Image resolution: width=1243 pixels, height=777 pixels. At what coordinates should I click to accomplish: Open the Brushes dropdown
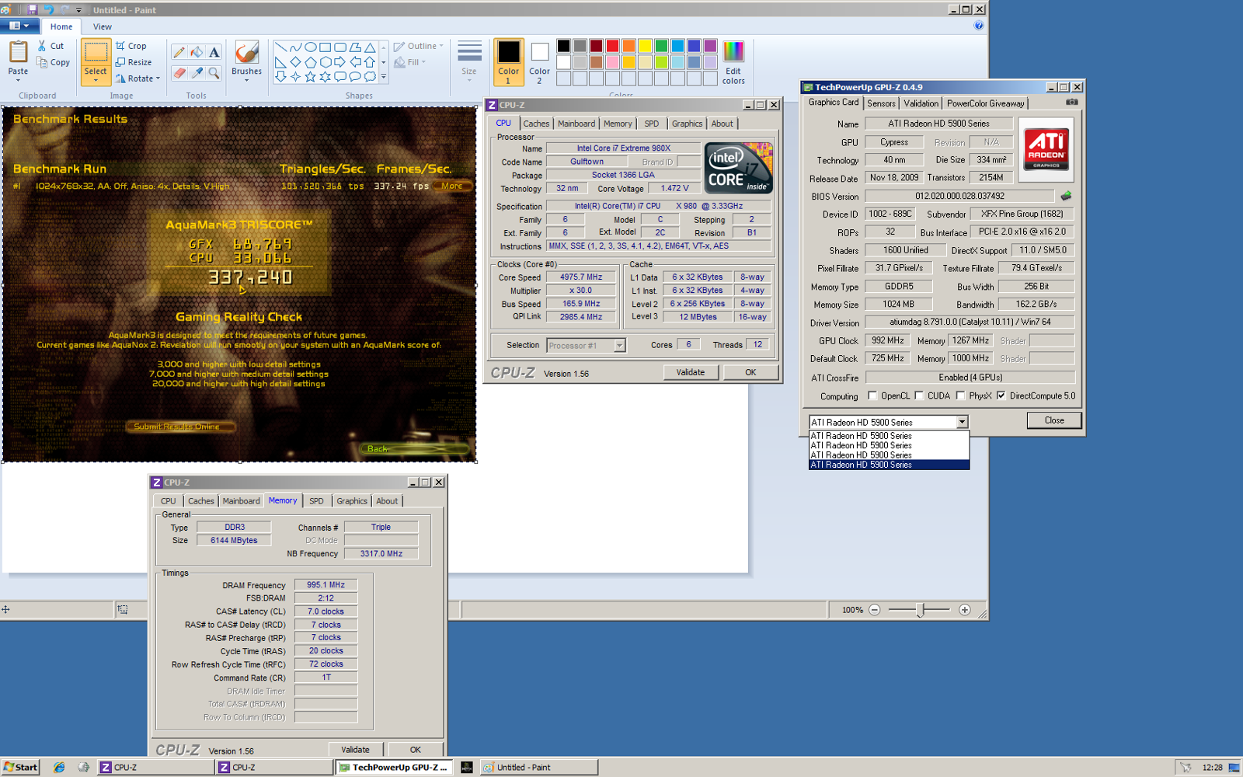[x=246, y=79]
